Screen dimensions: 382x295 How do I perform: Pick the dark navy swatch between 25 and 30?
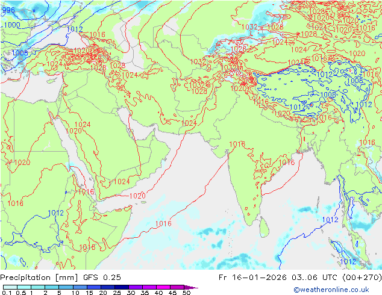pos(122,287)
